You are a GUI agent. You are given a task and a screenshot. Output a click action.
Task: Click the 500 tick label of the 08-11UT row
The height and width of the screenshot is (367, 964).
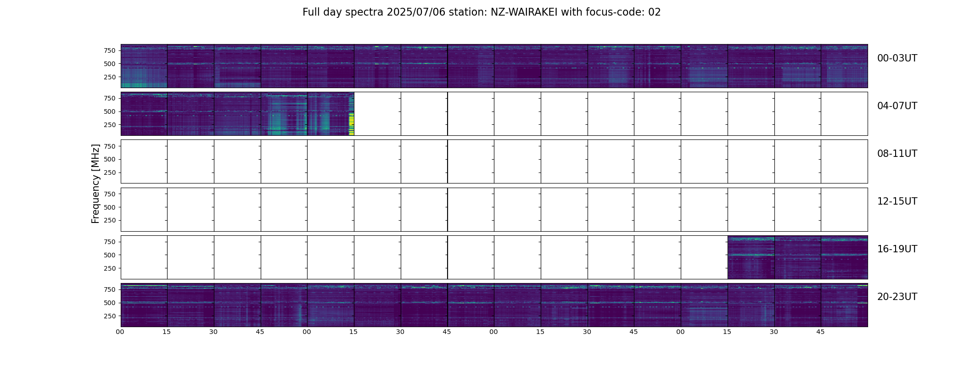[110, 160]
